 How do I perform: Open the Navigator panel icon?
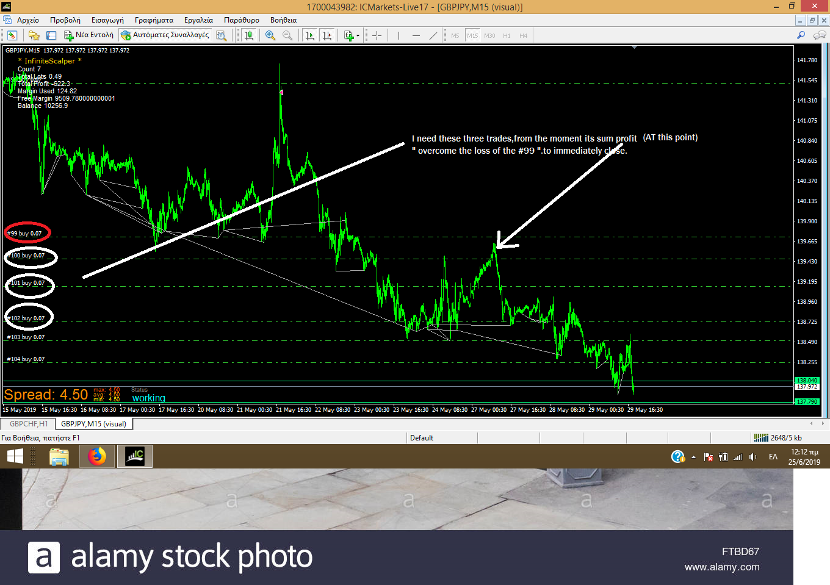[x=51, y=35]
